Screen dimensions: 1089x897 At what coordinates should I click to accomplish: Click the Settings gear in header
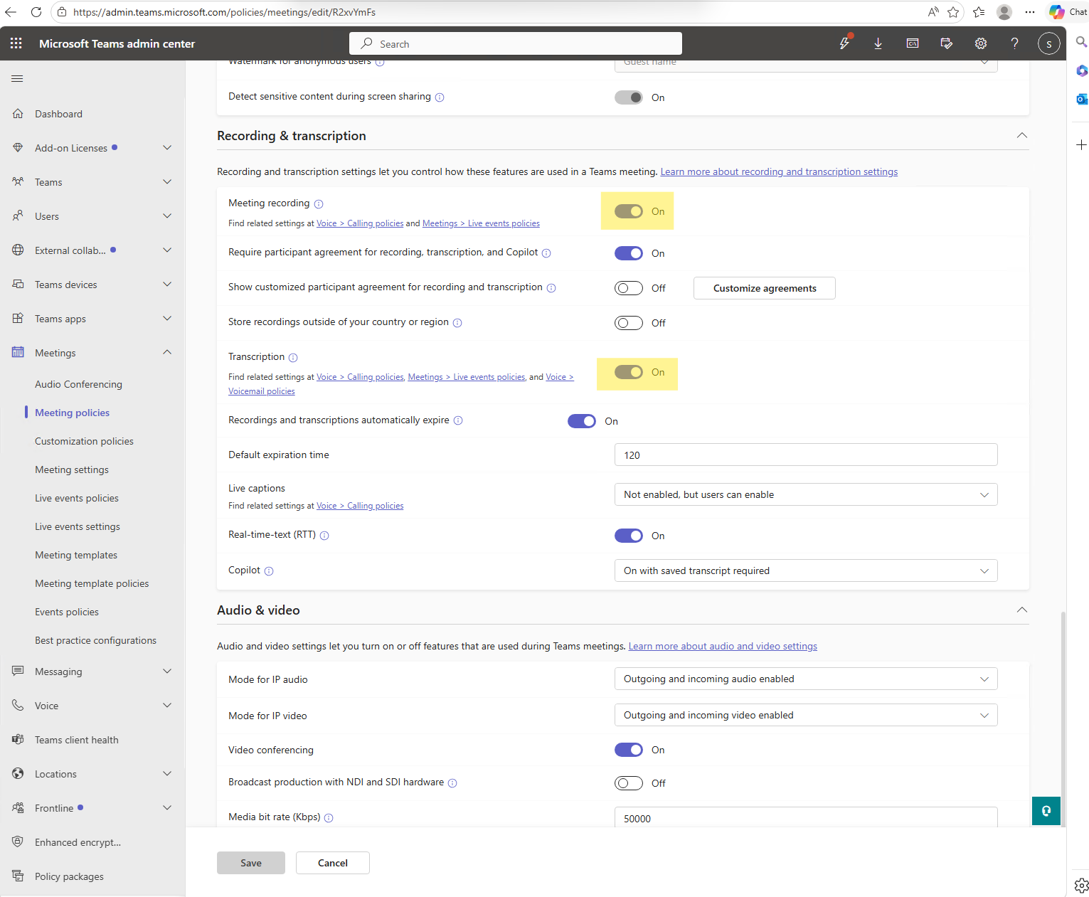980,43
